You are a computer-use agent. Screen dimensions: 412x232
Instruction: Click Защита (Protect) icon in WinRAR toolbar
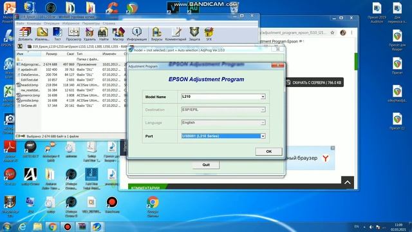[194, 34]
